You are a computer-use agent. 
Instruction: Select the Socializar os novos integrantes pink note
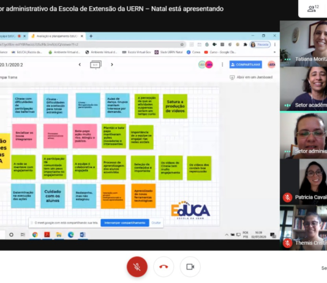point(24,136)
